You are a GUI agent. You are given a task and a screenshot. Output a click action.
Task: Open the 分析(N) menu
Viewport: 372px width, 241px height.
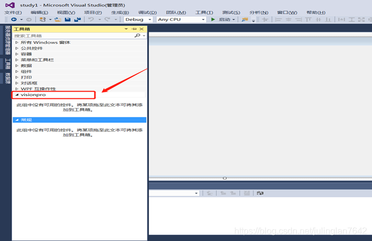click(259, 12)
